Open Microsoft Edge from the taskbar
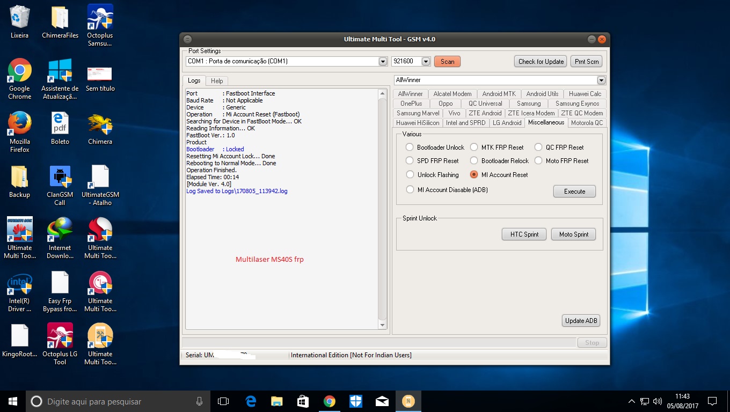The width and height of the screenshot is (730, 412). 251,401
